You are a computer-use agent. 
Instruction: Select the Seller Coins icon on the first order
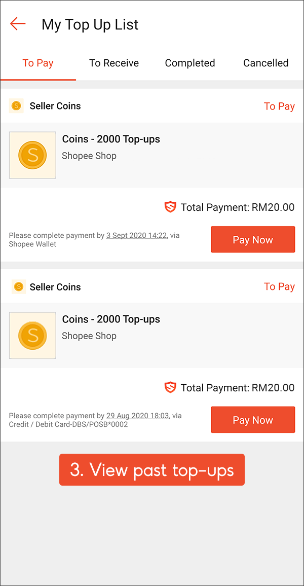click(16, 106)
